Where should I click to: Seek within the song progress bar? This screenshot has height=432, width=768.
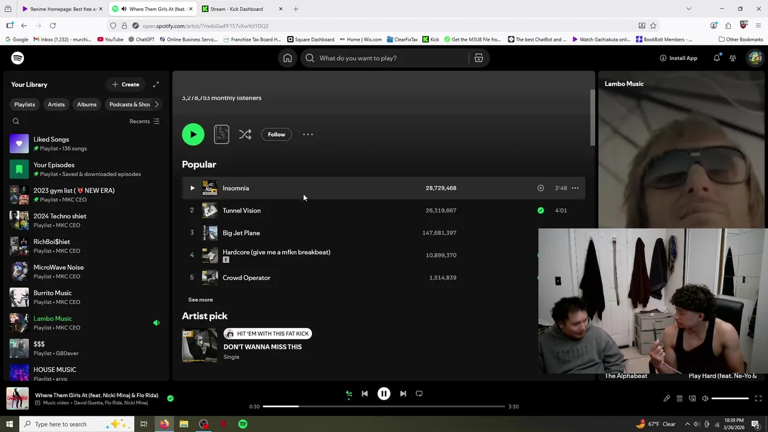pyautogui.click(x=384, y=406)
